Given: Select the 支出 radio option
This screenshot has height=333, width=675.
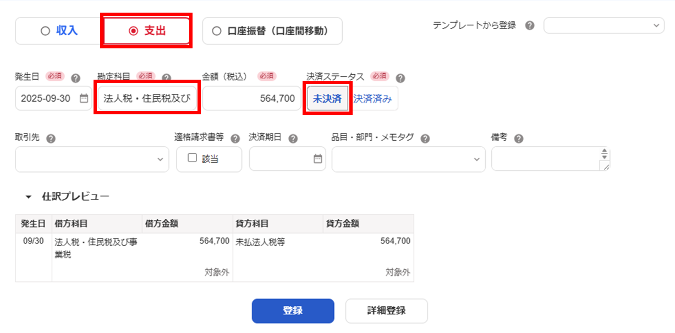Looking at the screenshot, I should [133, 31].
